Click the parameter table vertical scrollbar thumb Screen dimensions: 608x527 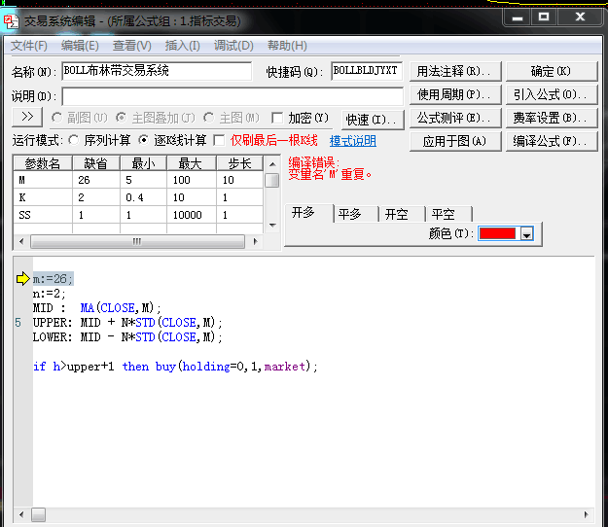(x=272, y=180)
